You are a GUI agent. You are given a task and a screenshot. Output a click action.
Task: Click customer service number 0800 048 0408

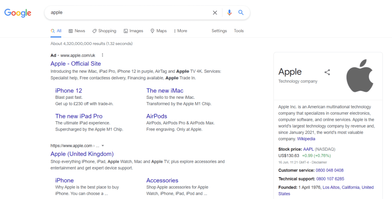(x=329, y=170)
